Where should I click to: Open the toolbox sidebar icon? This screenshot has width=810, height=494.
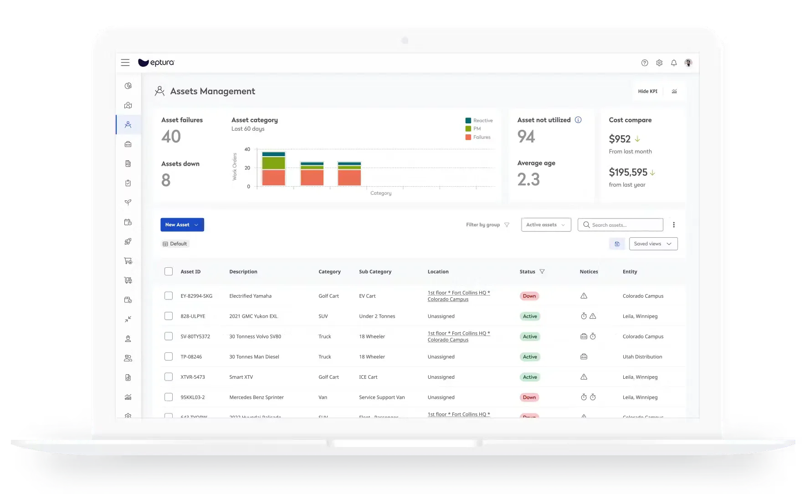pos(128,144)
